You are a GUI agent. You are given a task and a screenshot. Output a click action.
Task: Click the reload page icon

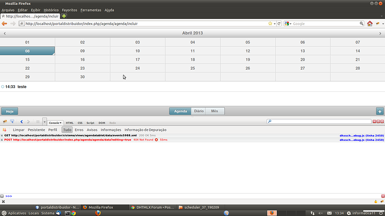[279, 23]
